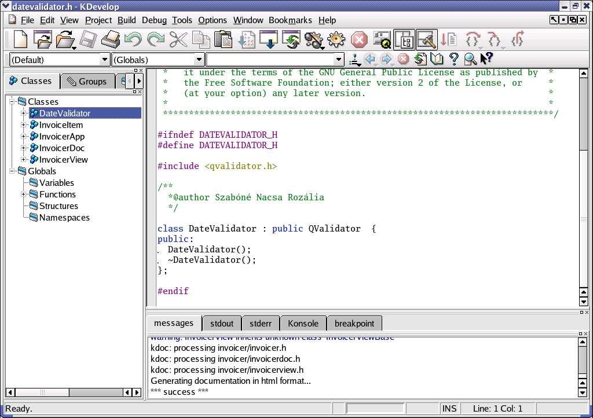593x418 pixels.
Task: Click the editor vertical scrollbar thumb
Action: click(584, 113)
